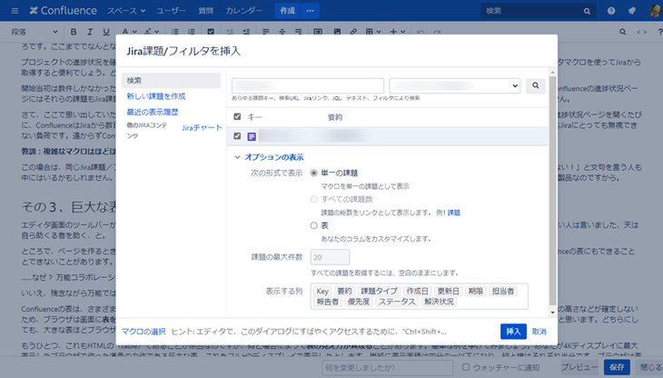This screenshot has height=378, width=663.
Task: Toggle underline formatting in editor toolbar
Action: click(x=106, y=32)
